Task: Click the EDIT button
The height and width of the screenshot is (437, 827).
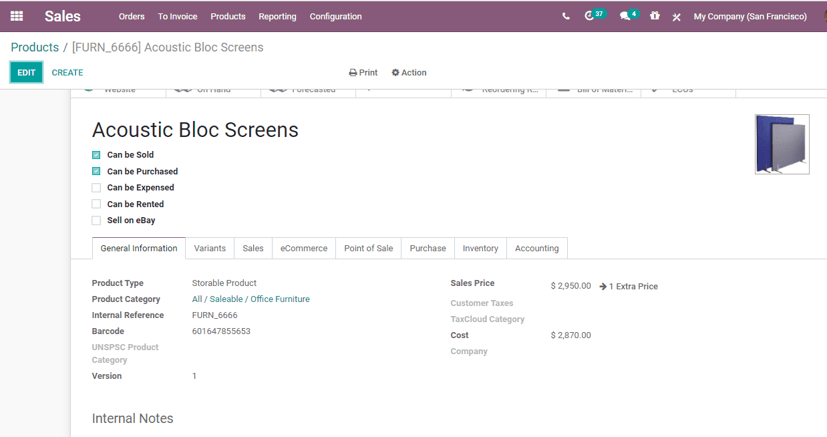Action: click(27, 73)
